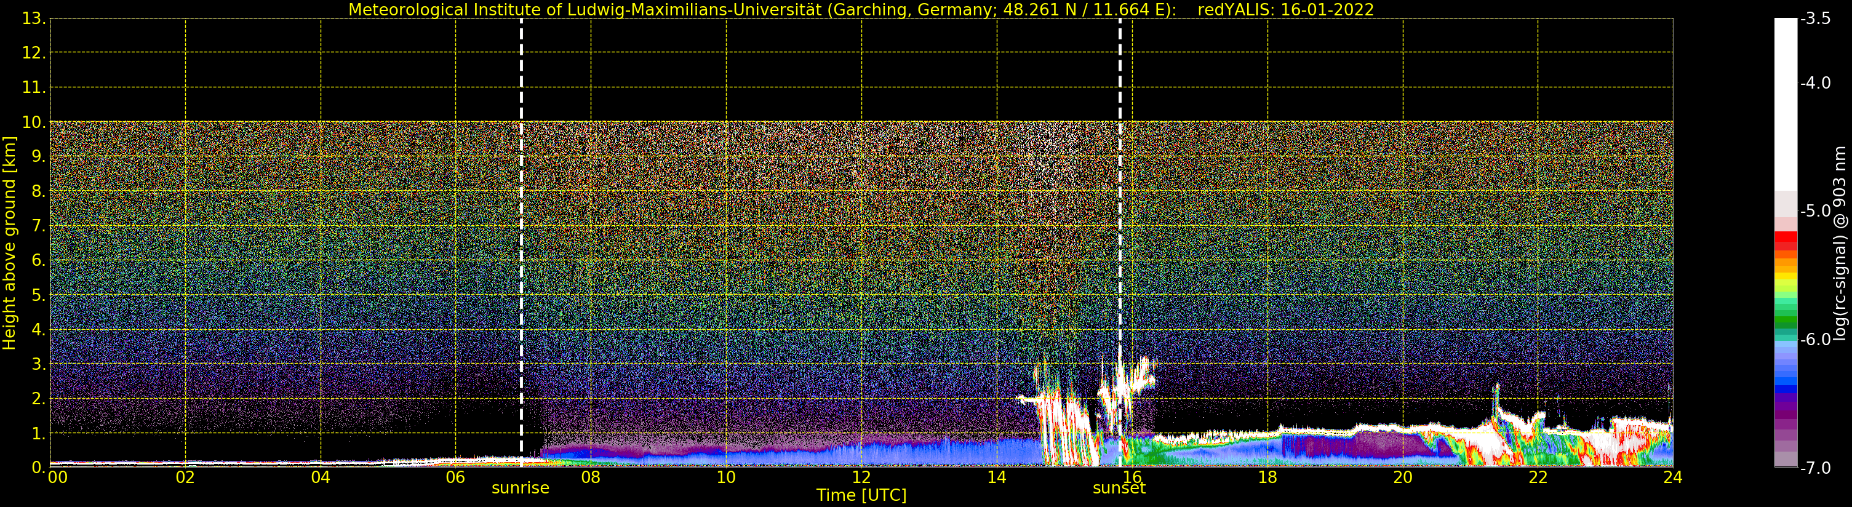Screen dimensions: 1852x507
Task: Click the '-5.0' colorbar tick label
Action: click(x=1815, y=212)
